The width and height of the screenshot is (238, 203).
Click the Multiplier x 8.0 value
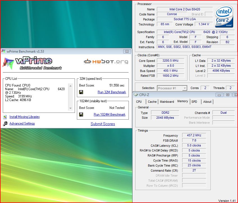tap(170, 66)
